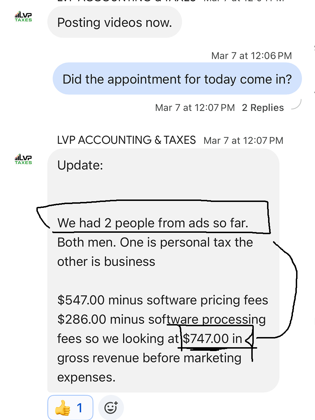The image size is (315, 420).
Task: Click LVP Taxes avatar beside "Posting videos now."
Action: [x=23, y=16]
